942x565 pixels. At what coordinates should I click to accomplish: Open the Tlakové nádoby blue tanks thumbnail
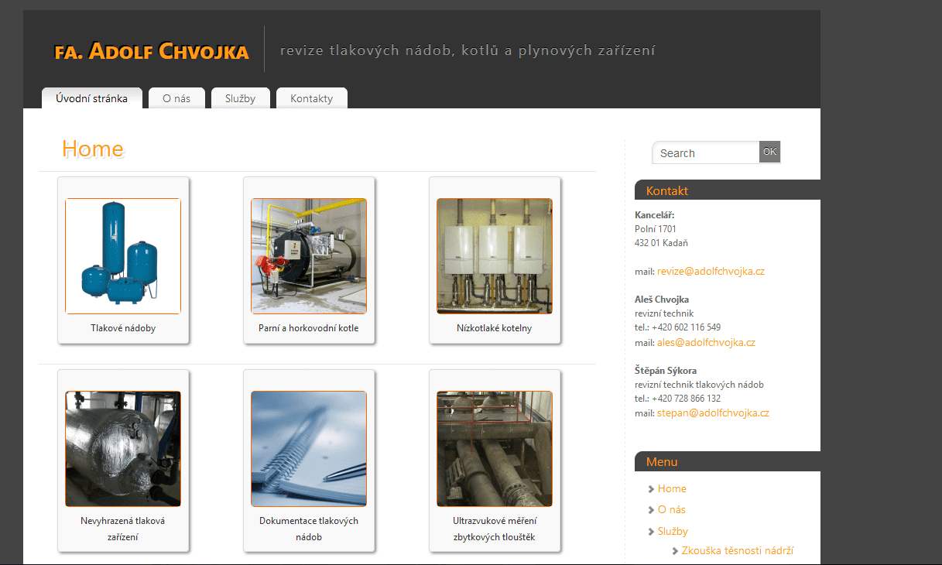tap(123, 256)
